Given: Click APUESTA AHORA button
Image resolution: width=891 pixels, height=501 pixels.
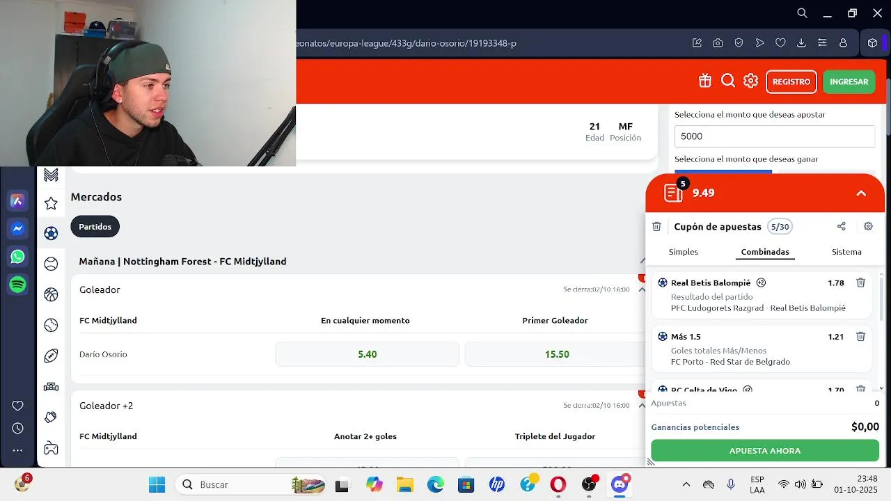Looking at the screenshot, I should [765, 451].
